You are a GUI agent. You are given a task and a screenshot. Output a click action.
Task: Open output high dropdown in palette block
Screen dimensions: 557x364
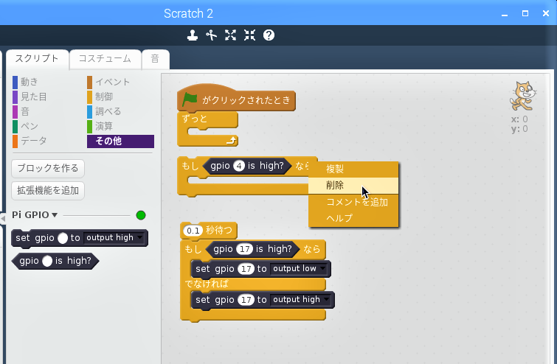point(114,237)
